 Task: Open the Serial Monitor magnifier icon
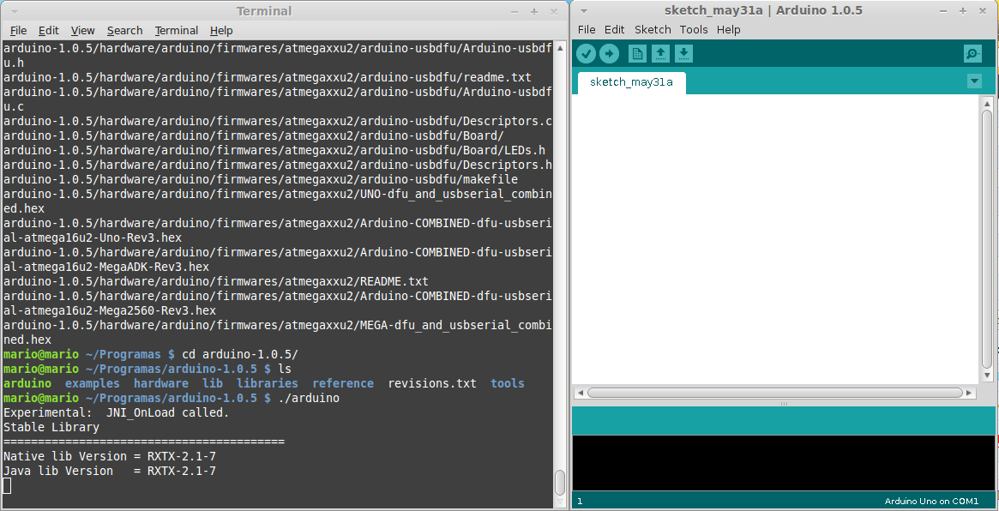[972, 54]
